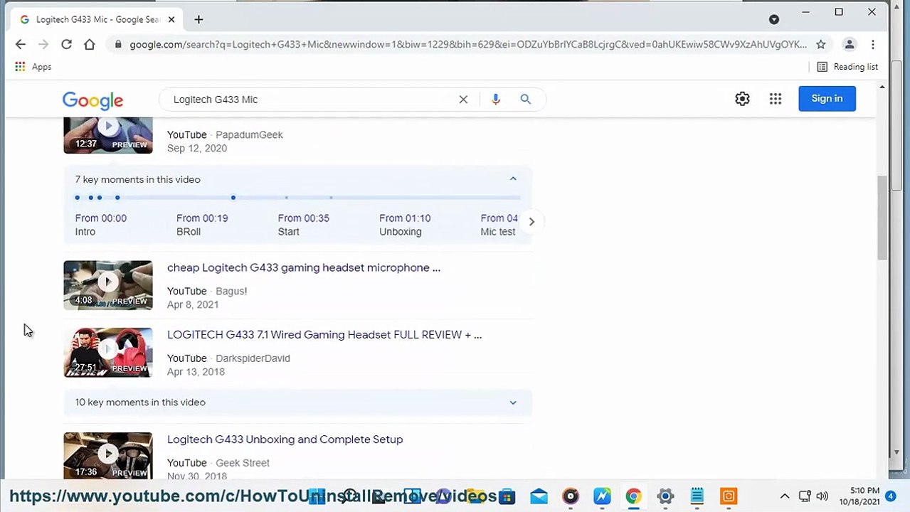This screenshot has width=910, height=512.
Task: Open Settings gear app in taskbar
Action: pos(665,496)
